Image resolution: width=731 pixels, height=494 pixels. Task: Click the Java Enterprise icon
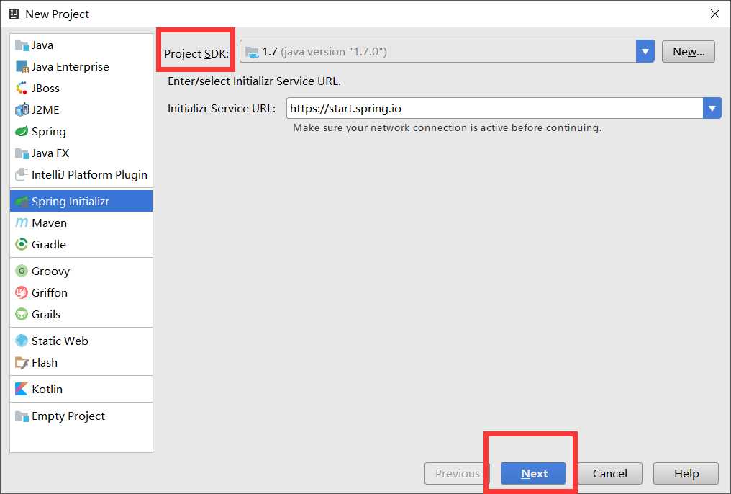pyautogui.click(x=22, y=67)
